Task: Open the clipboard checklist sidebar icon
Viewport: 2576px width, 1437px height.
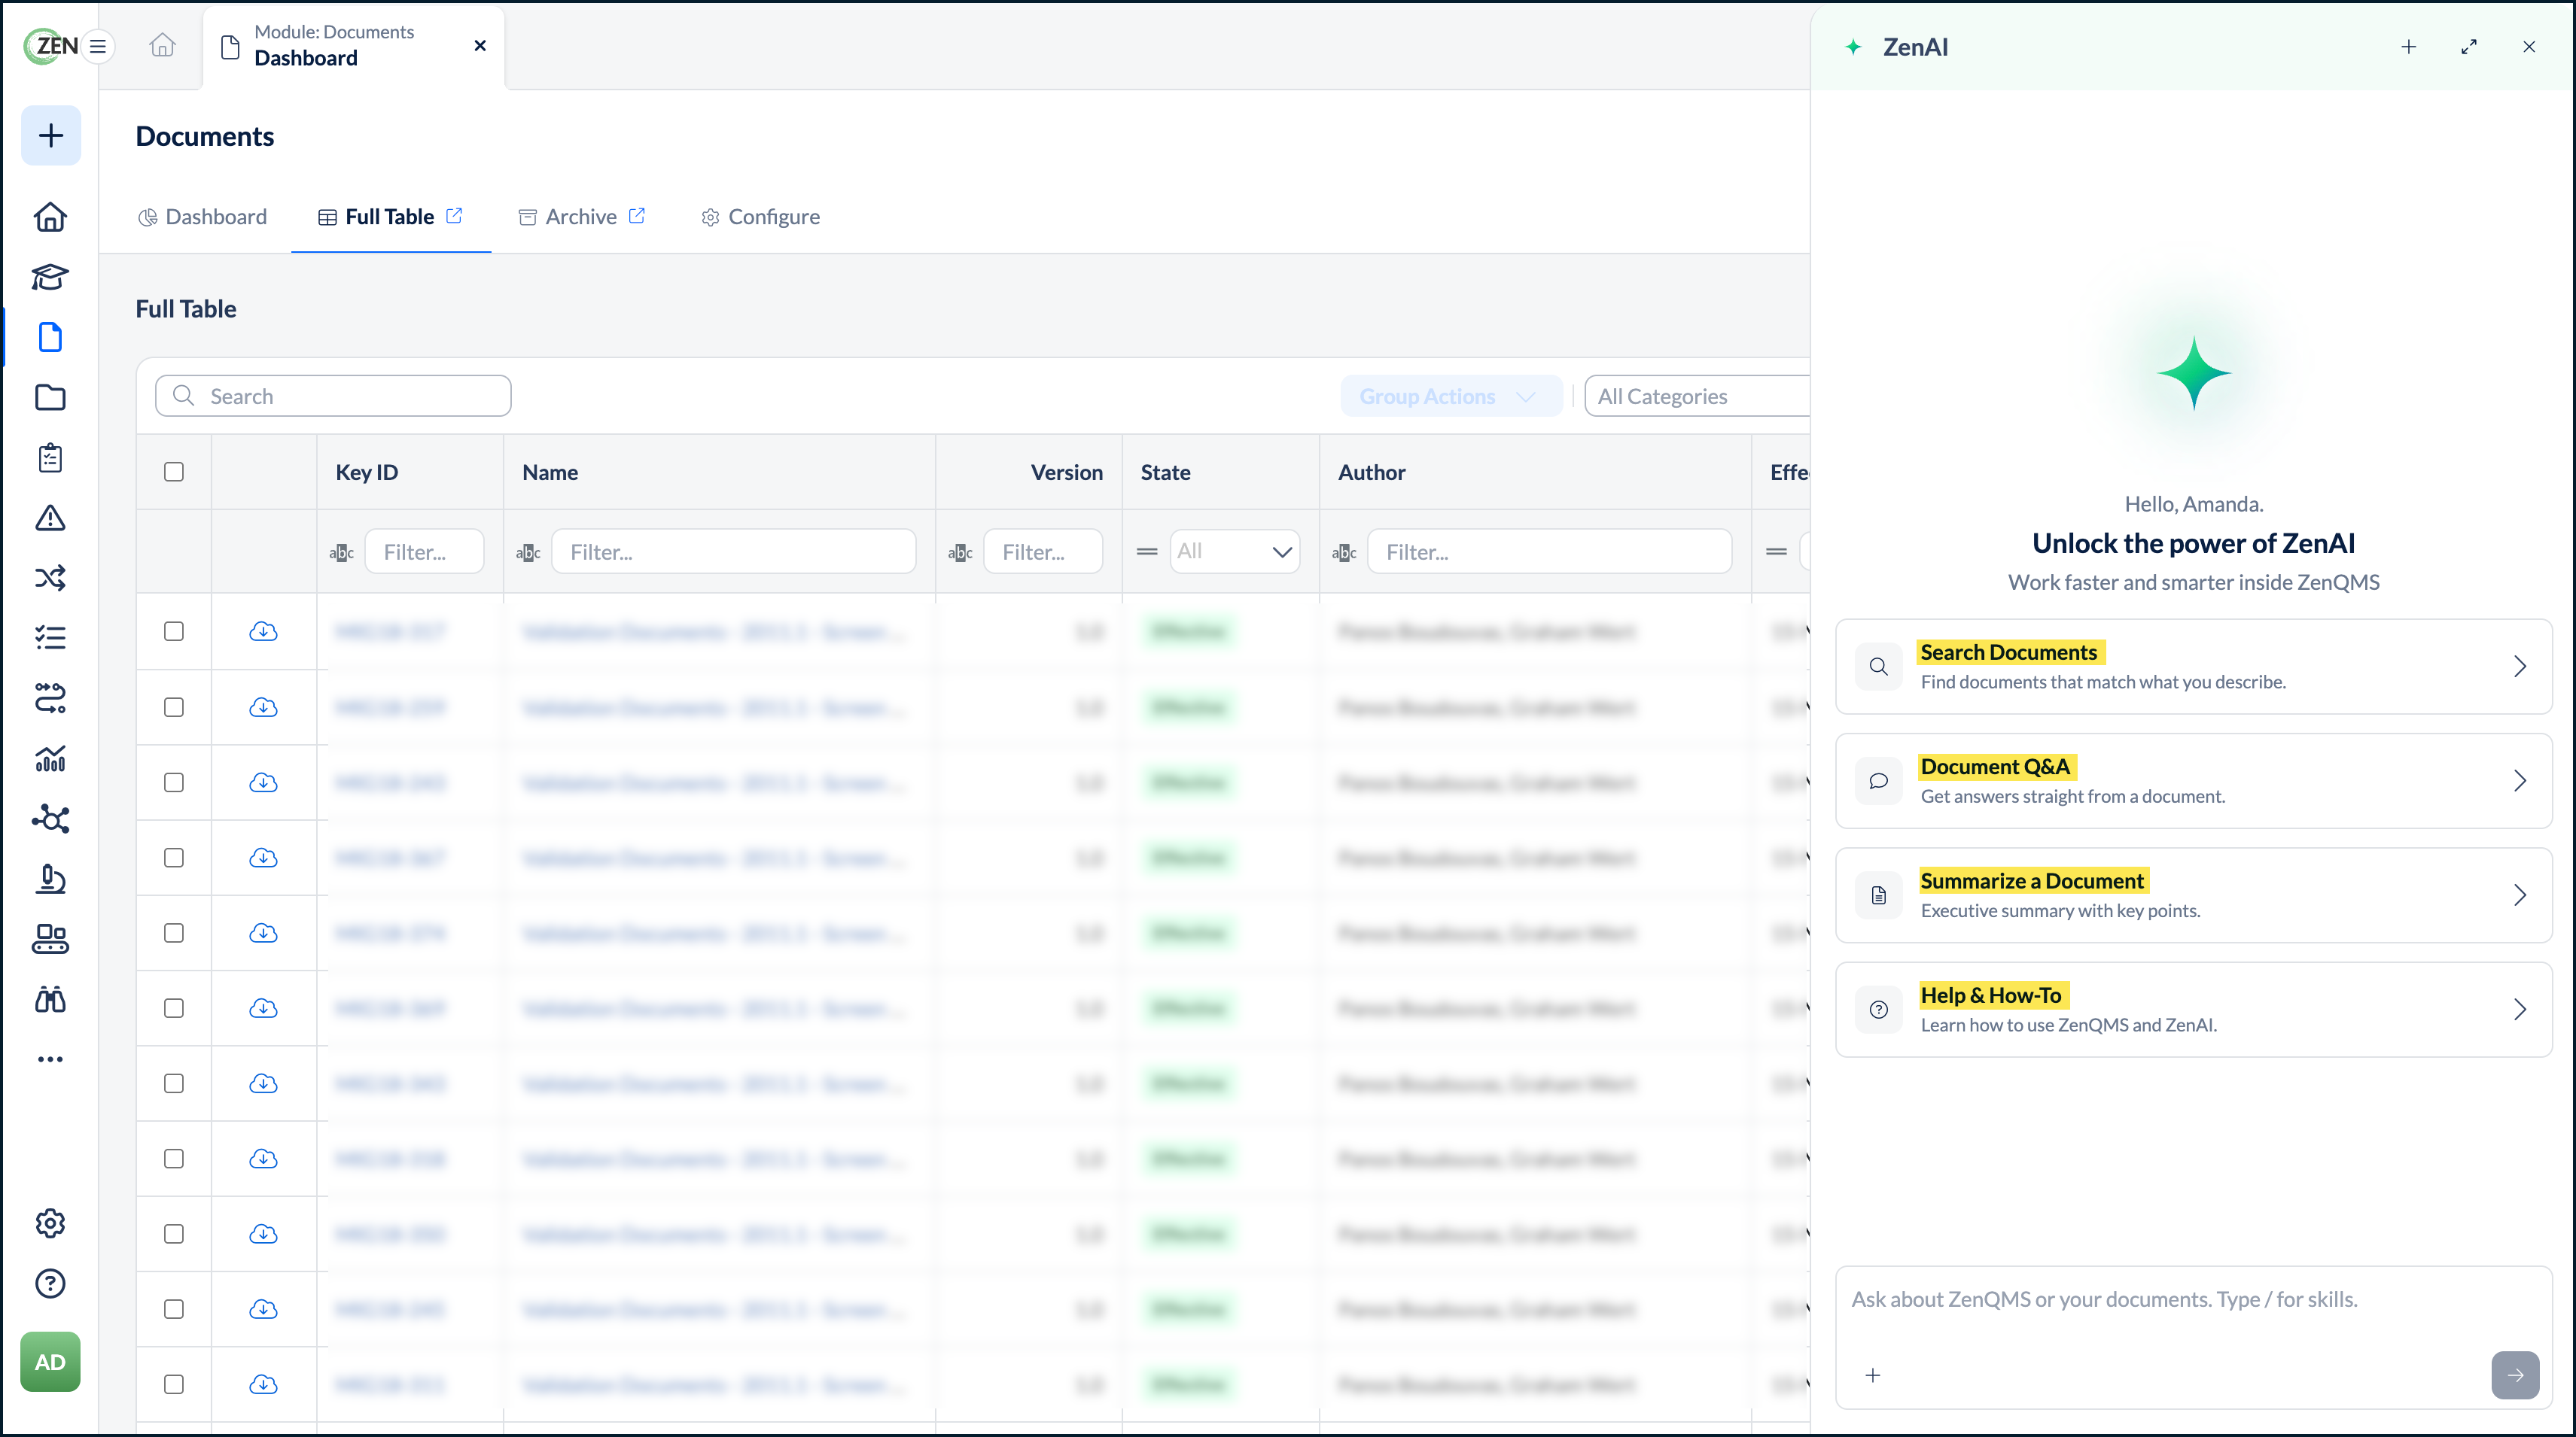Action: pos(50,457)
